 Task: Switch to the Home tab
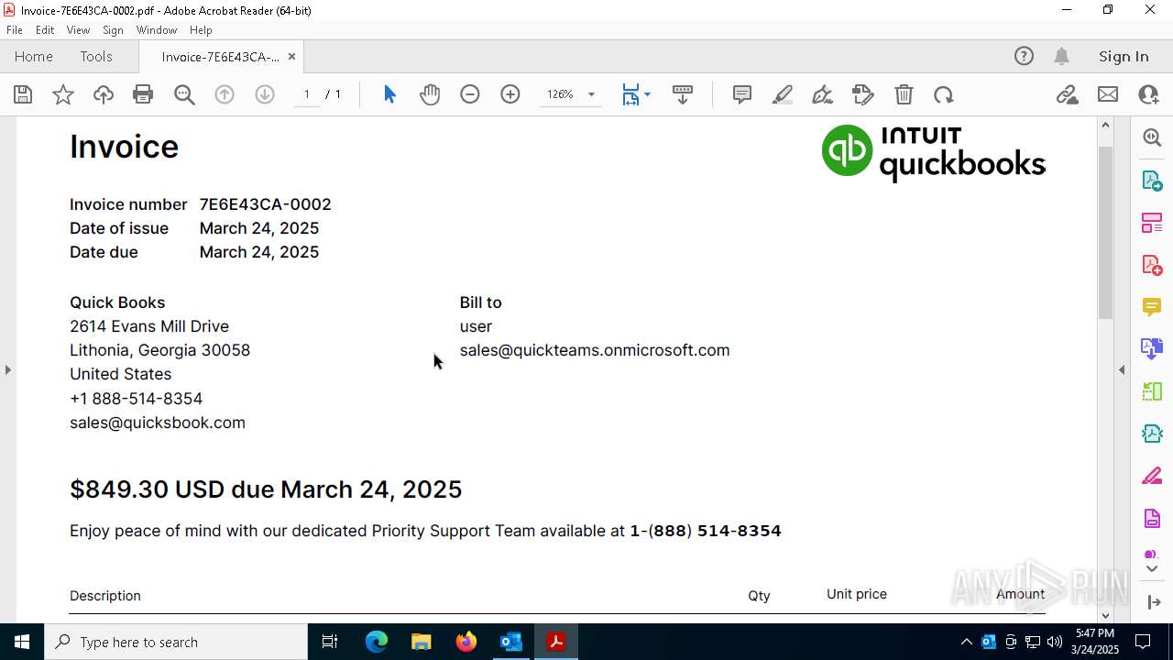point(34,56)
